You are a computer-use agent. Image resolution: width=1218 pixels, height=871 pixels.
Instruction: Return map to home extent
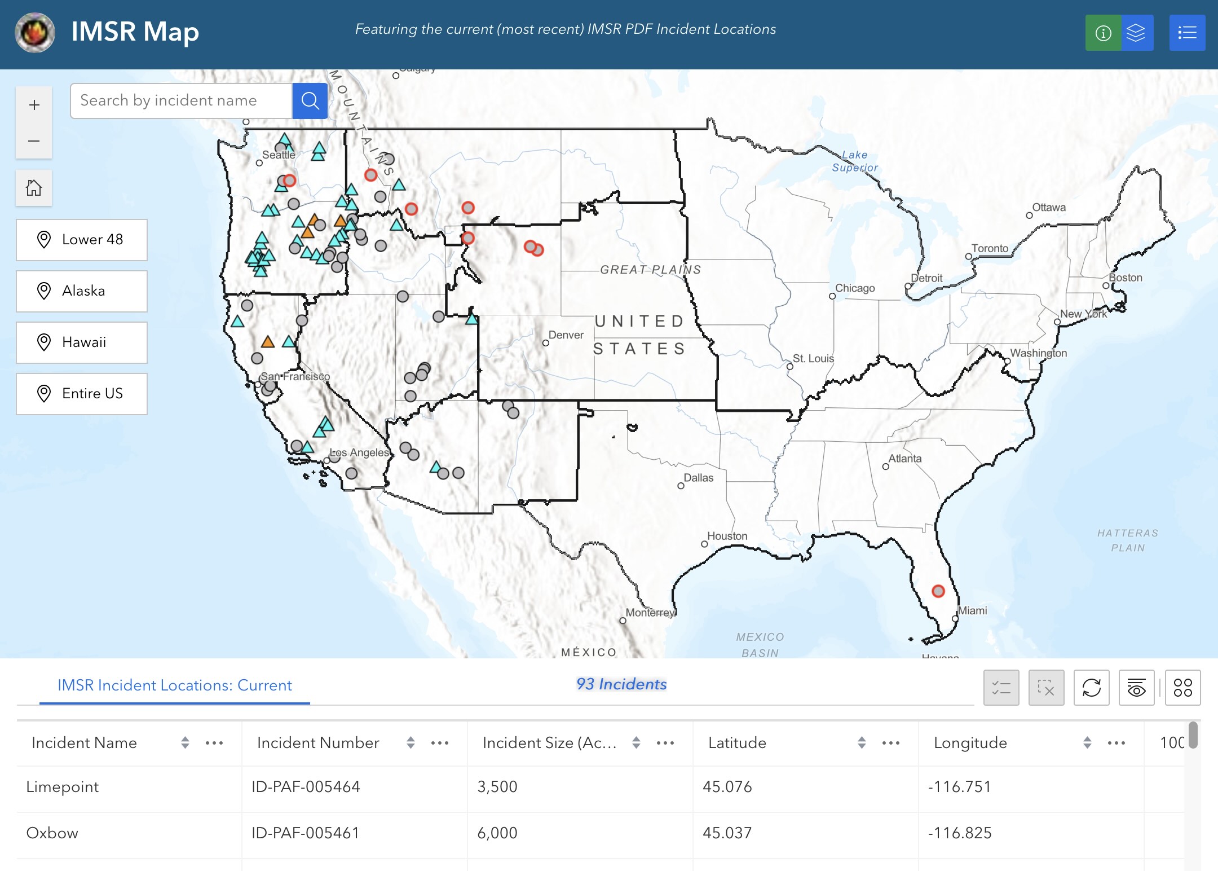[x=34, y=188]
